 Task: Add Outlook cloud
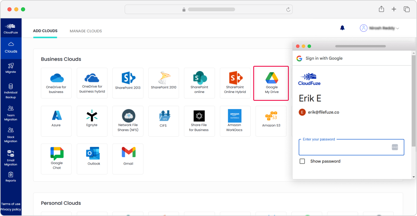[x=92, y=159]
